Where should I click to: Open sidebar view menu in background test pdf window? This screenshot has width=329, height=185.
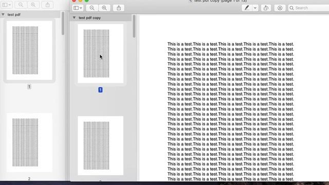point(7,5)
